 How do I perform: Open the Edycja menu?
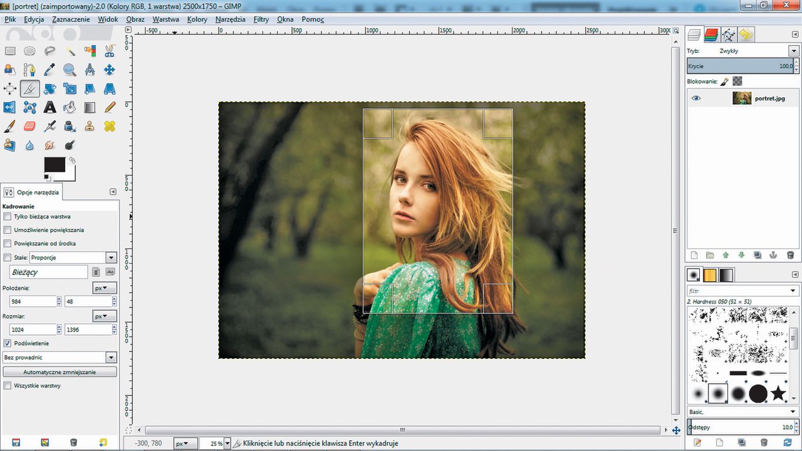pyautogui.click(x=34, y=19)
